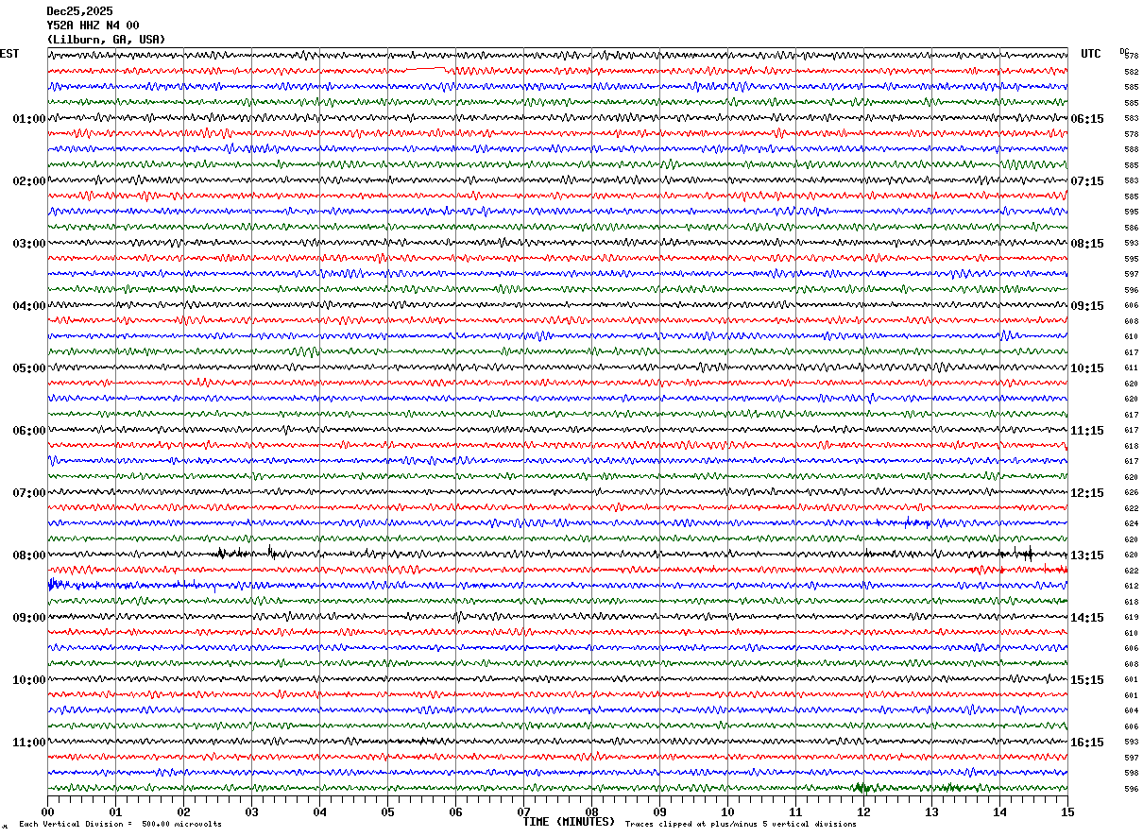Screen dimensions: 1143x837
Task: Click the 13:15 UTC time label
Action: pos(1087,555)
